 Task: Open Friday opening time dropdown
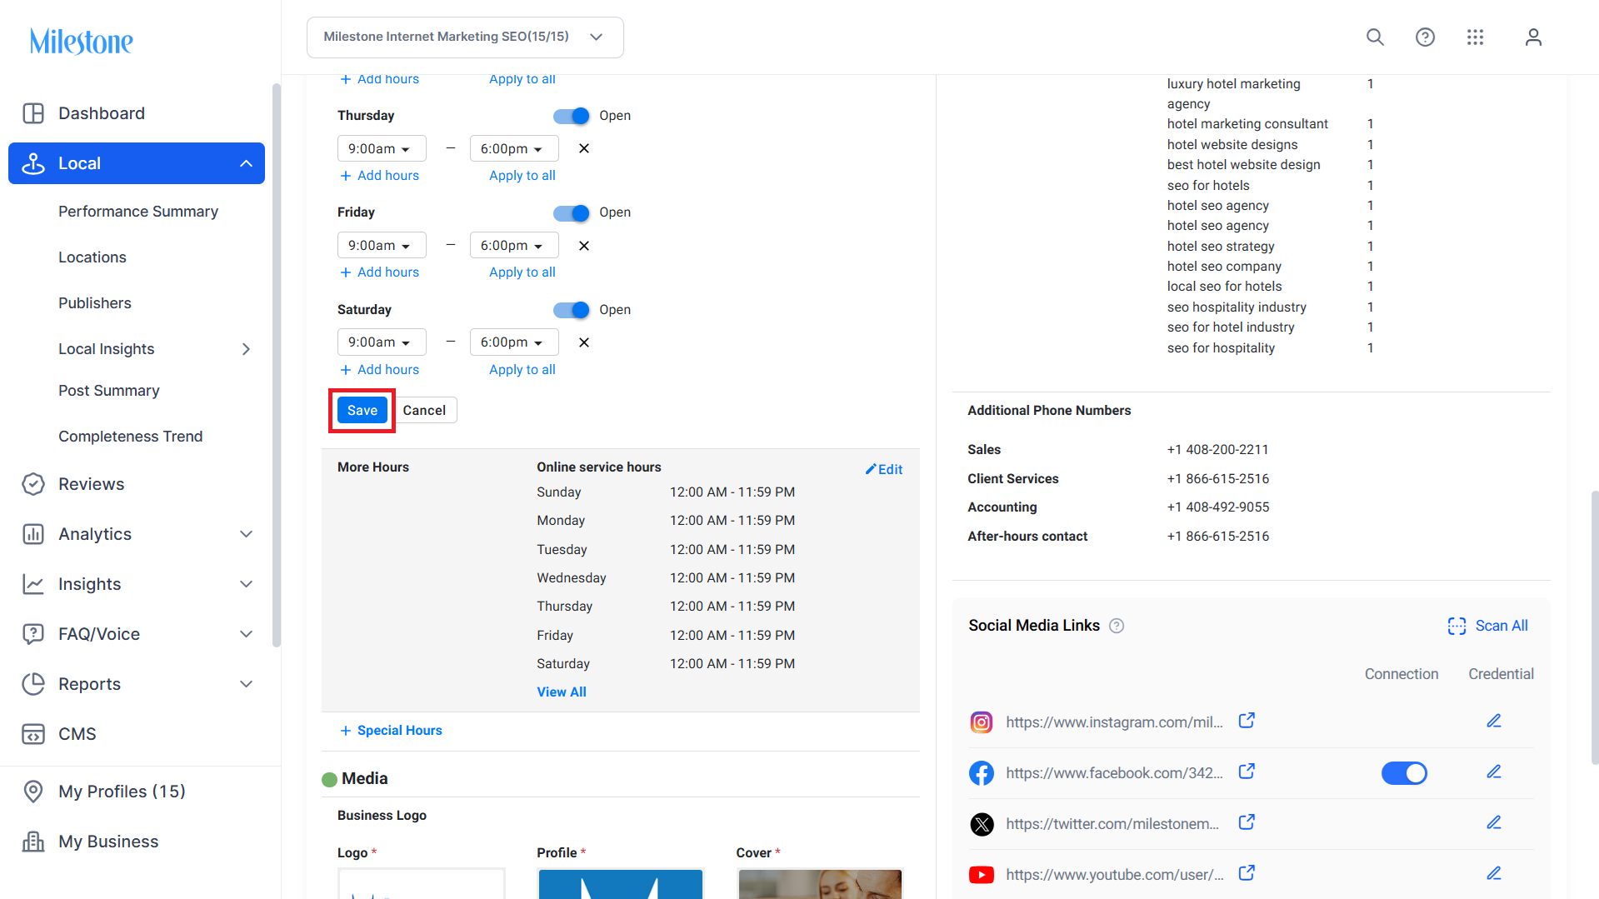tap(382, 245)
